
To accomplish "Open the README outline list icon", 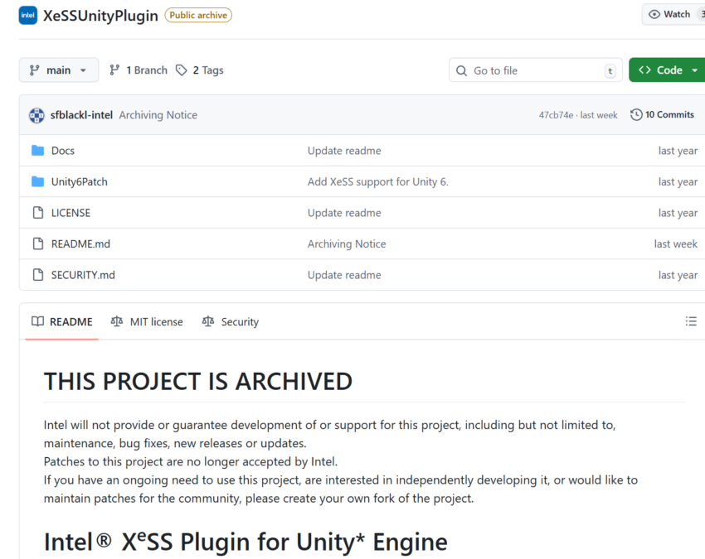I will (691, 321).
